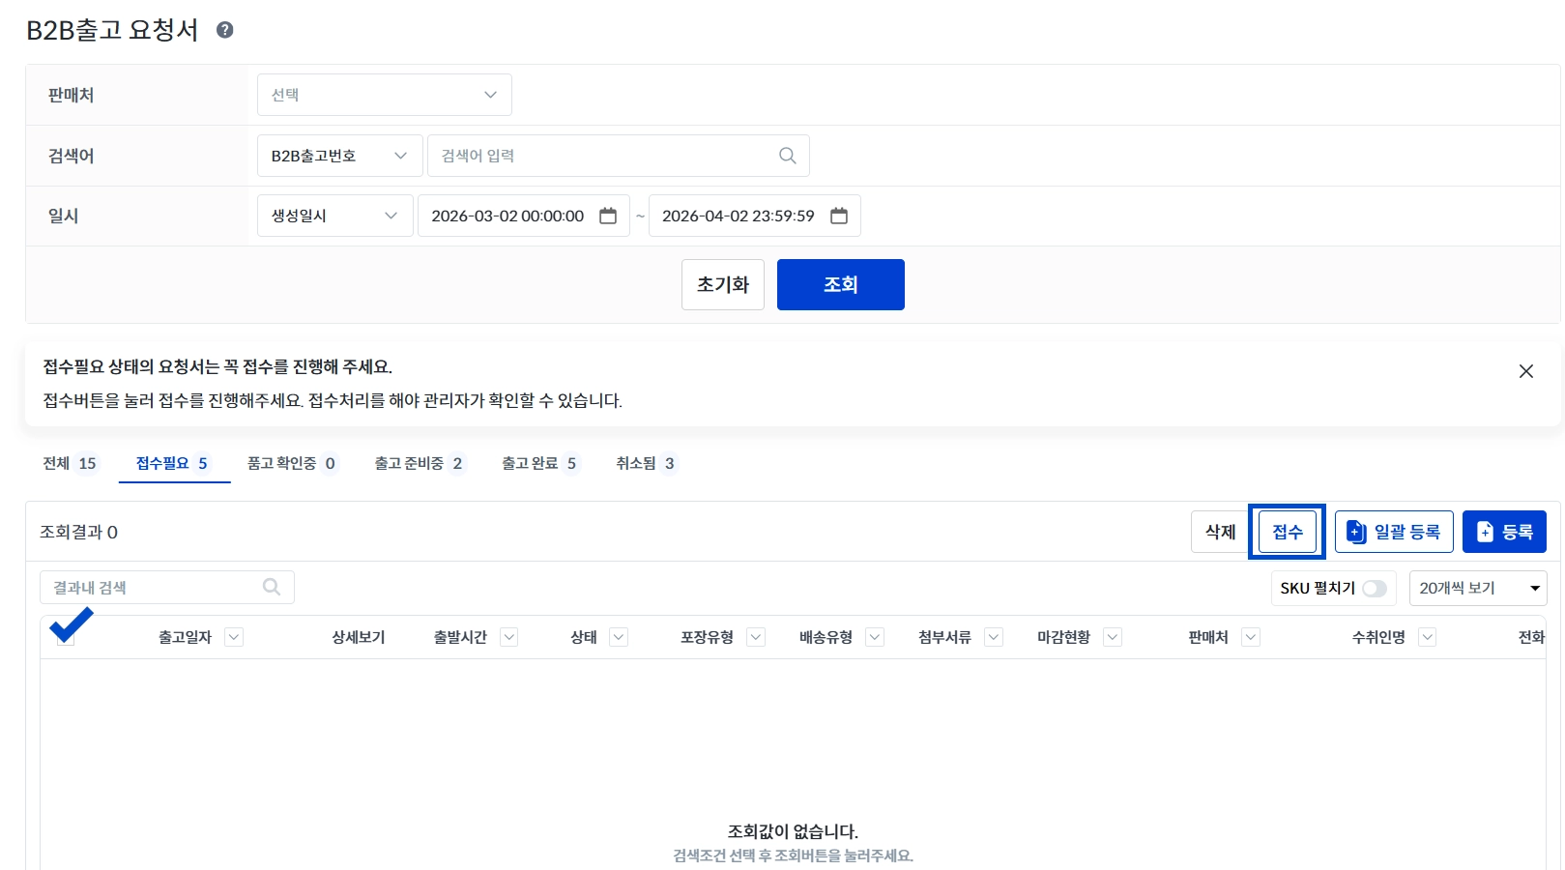
Task: Go to the 출고 준비중 2 tab
Action: pyautogui.click(x=420, y=463)
